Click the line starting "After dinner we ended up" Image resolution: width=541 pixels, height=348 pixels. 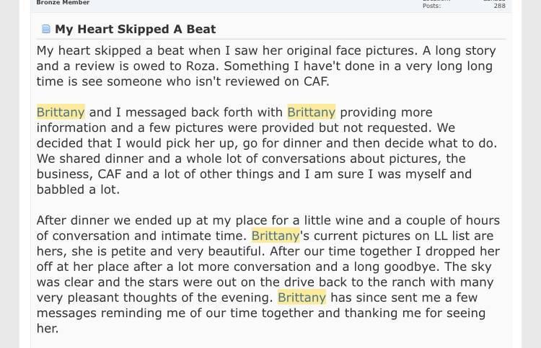coord(268,220)
